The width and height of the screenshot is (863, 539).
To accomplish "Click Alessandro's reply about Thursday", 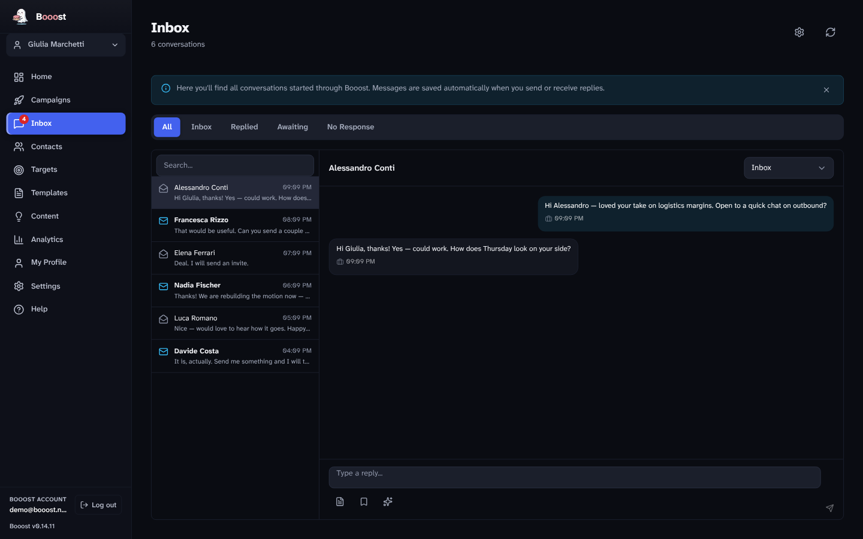I will pos(454,256).
